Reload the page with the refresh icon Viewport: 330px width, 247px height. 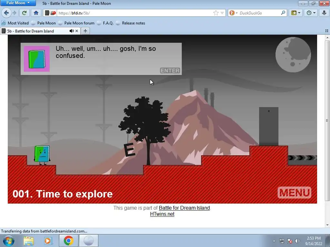24,13
